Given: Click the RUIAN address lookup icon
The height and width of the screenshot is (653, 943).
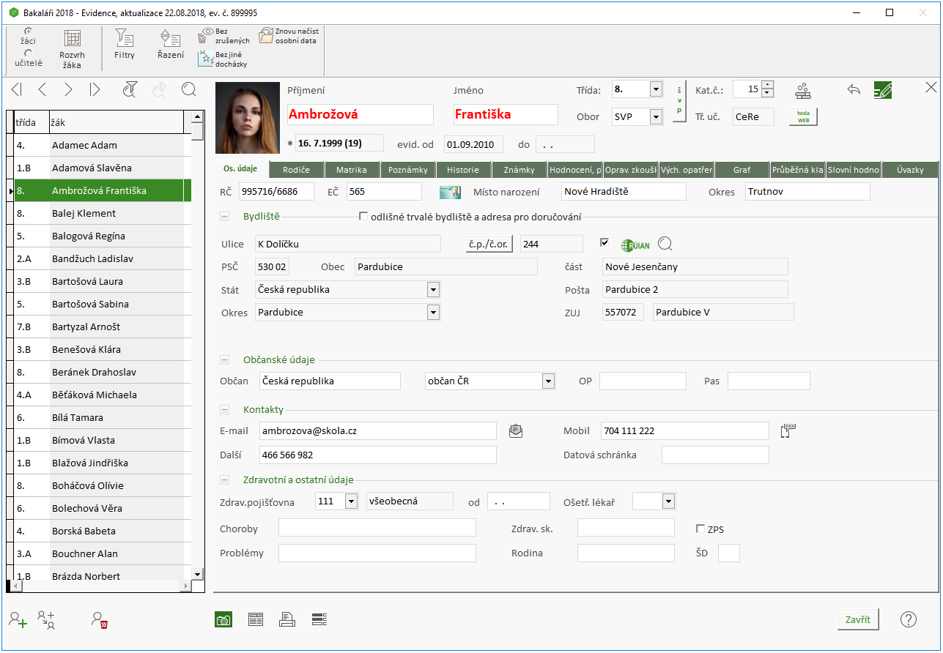Looking at the screenshot, I should click(635, 245).
